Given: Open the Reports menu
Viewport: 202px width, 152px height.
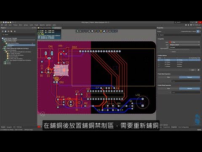Looking at the screenshot, I should tap(42, 25).
